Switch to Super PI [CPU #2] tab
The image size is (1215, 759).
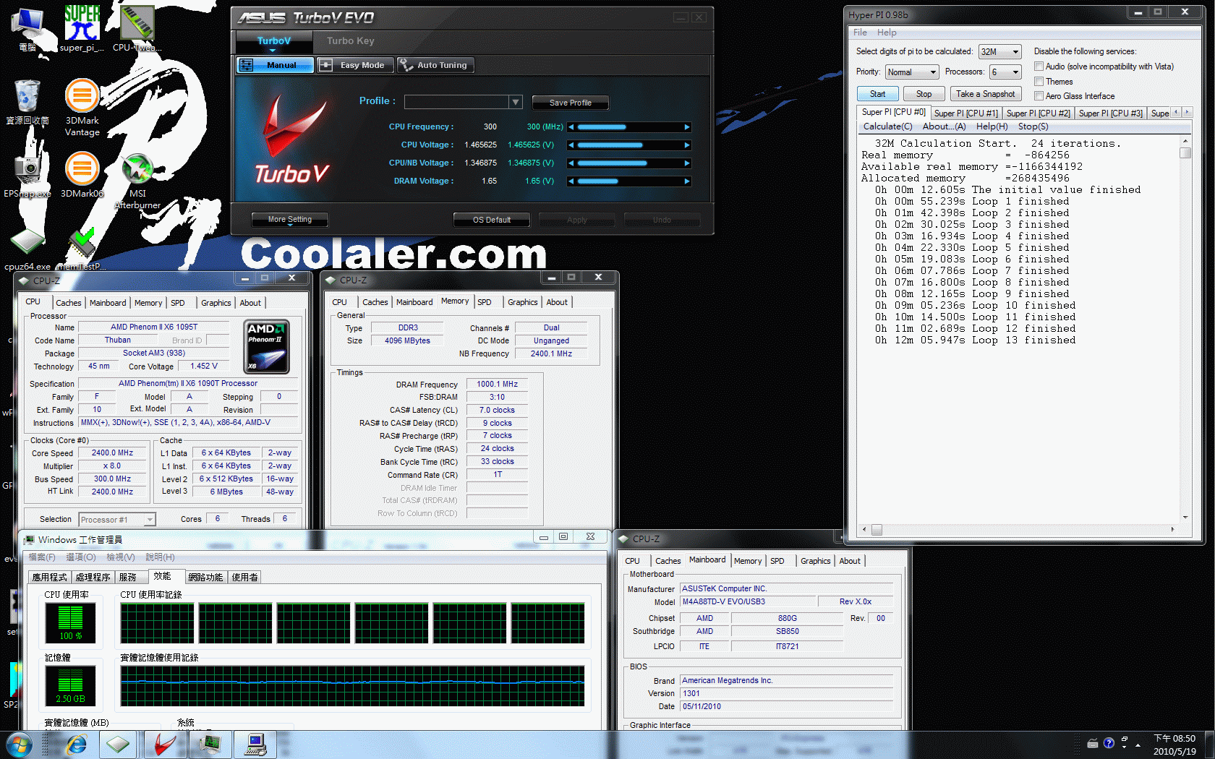coord(1038,113)
